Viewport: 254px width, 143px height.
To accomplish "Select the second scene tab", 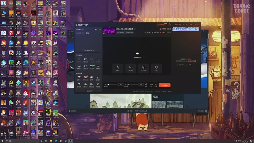I will [83, 33].
